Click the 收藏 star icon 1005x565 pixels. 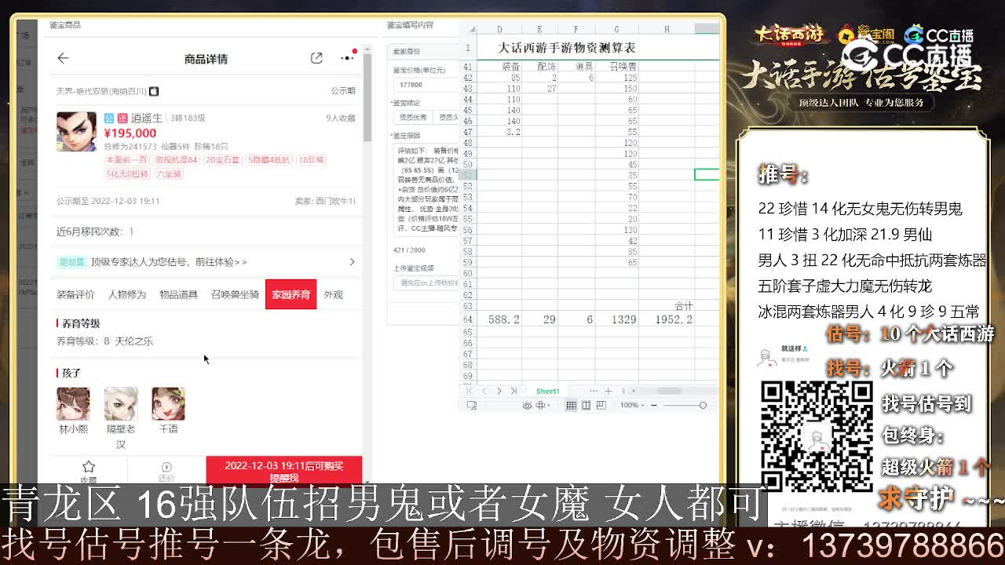[x=89, y=467]
